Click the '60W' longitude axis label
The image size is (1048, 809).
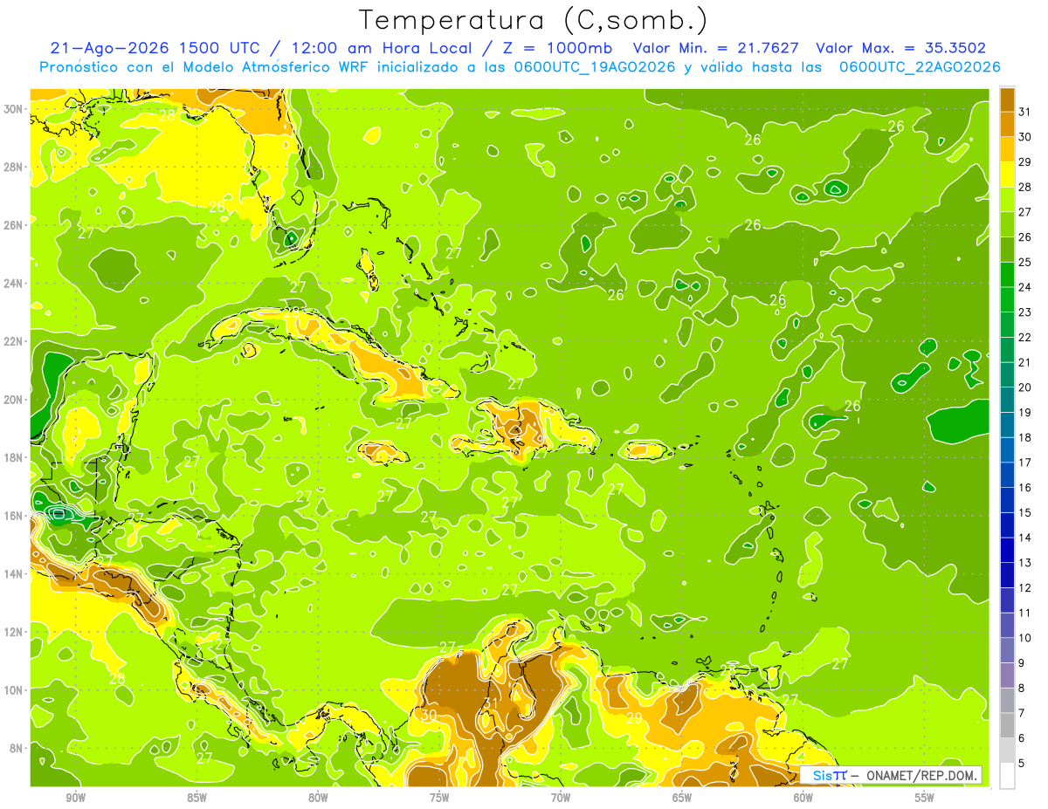point(803,798)
